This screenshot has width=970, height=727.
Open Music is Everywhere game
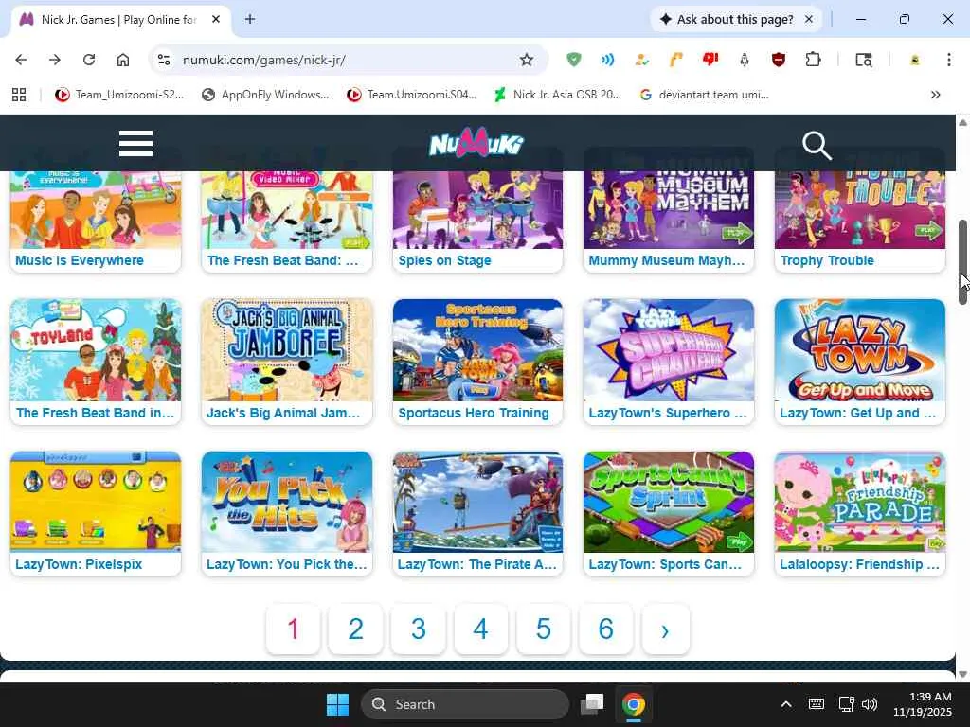[96, 221]
